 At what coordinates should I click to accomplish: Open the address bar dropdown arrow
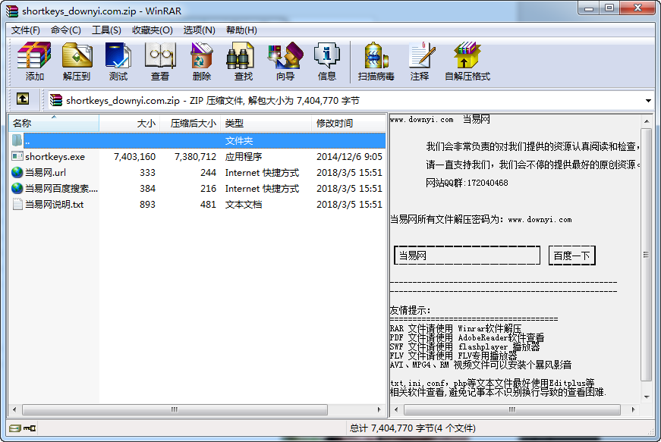coord(650,99)
